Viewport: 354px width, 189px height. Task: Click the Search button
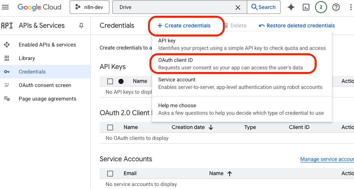click(x=264, y=7)
